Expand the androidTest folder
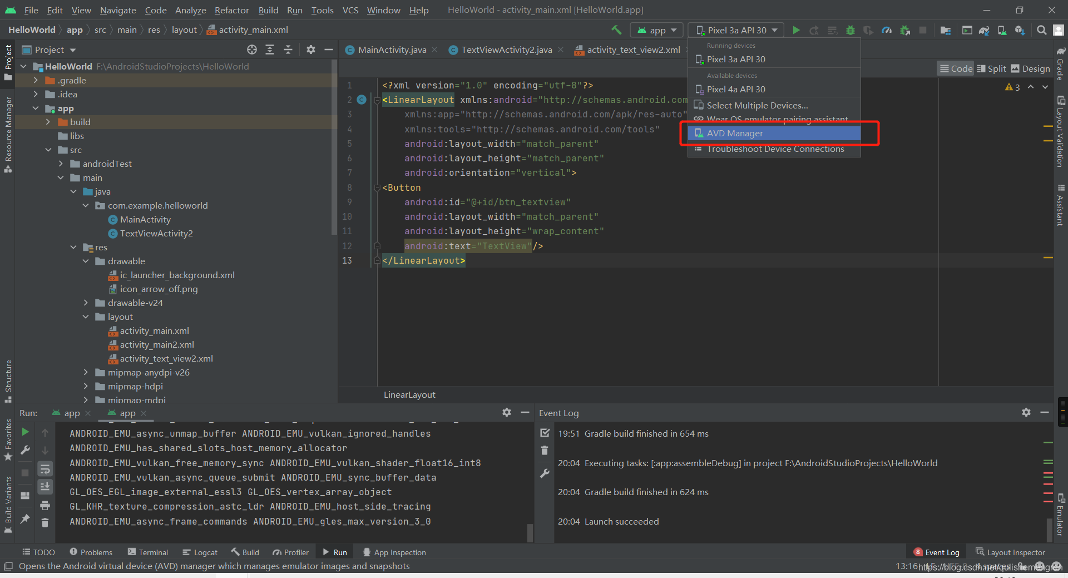 [x=61, y=164]
